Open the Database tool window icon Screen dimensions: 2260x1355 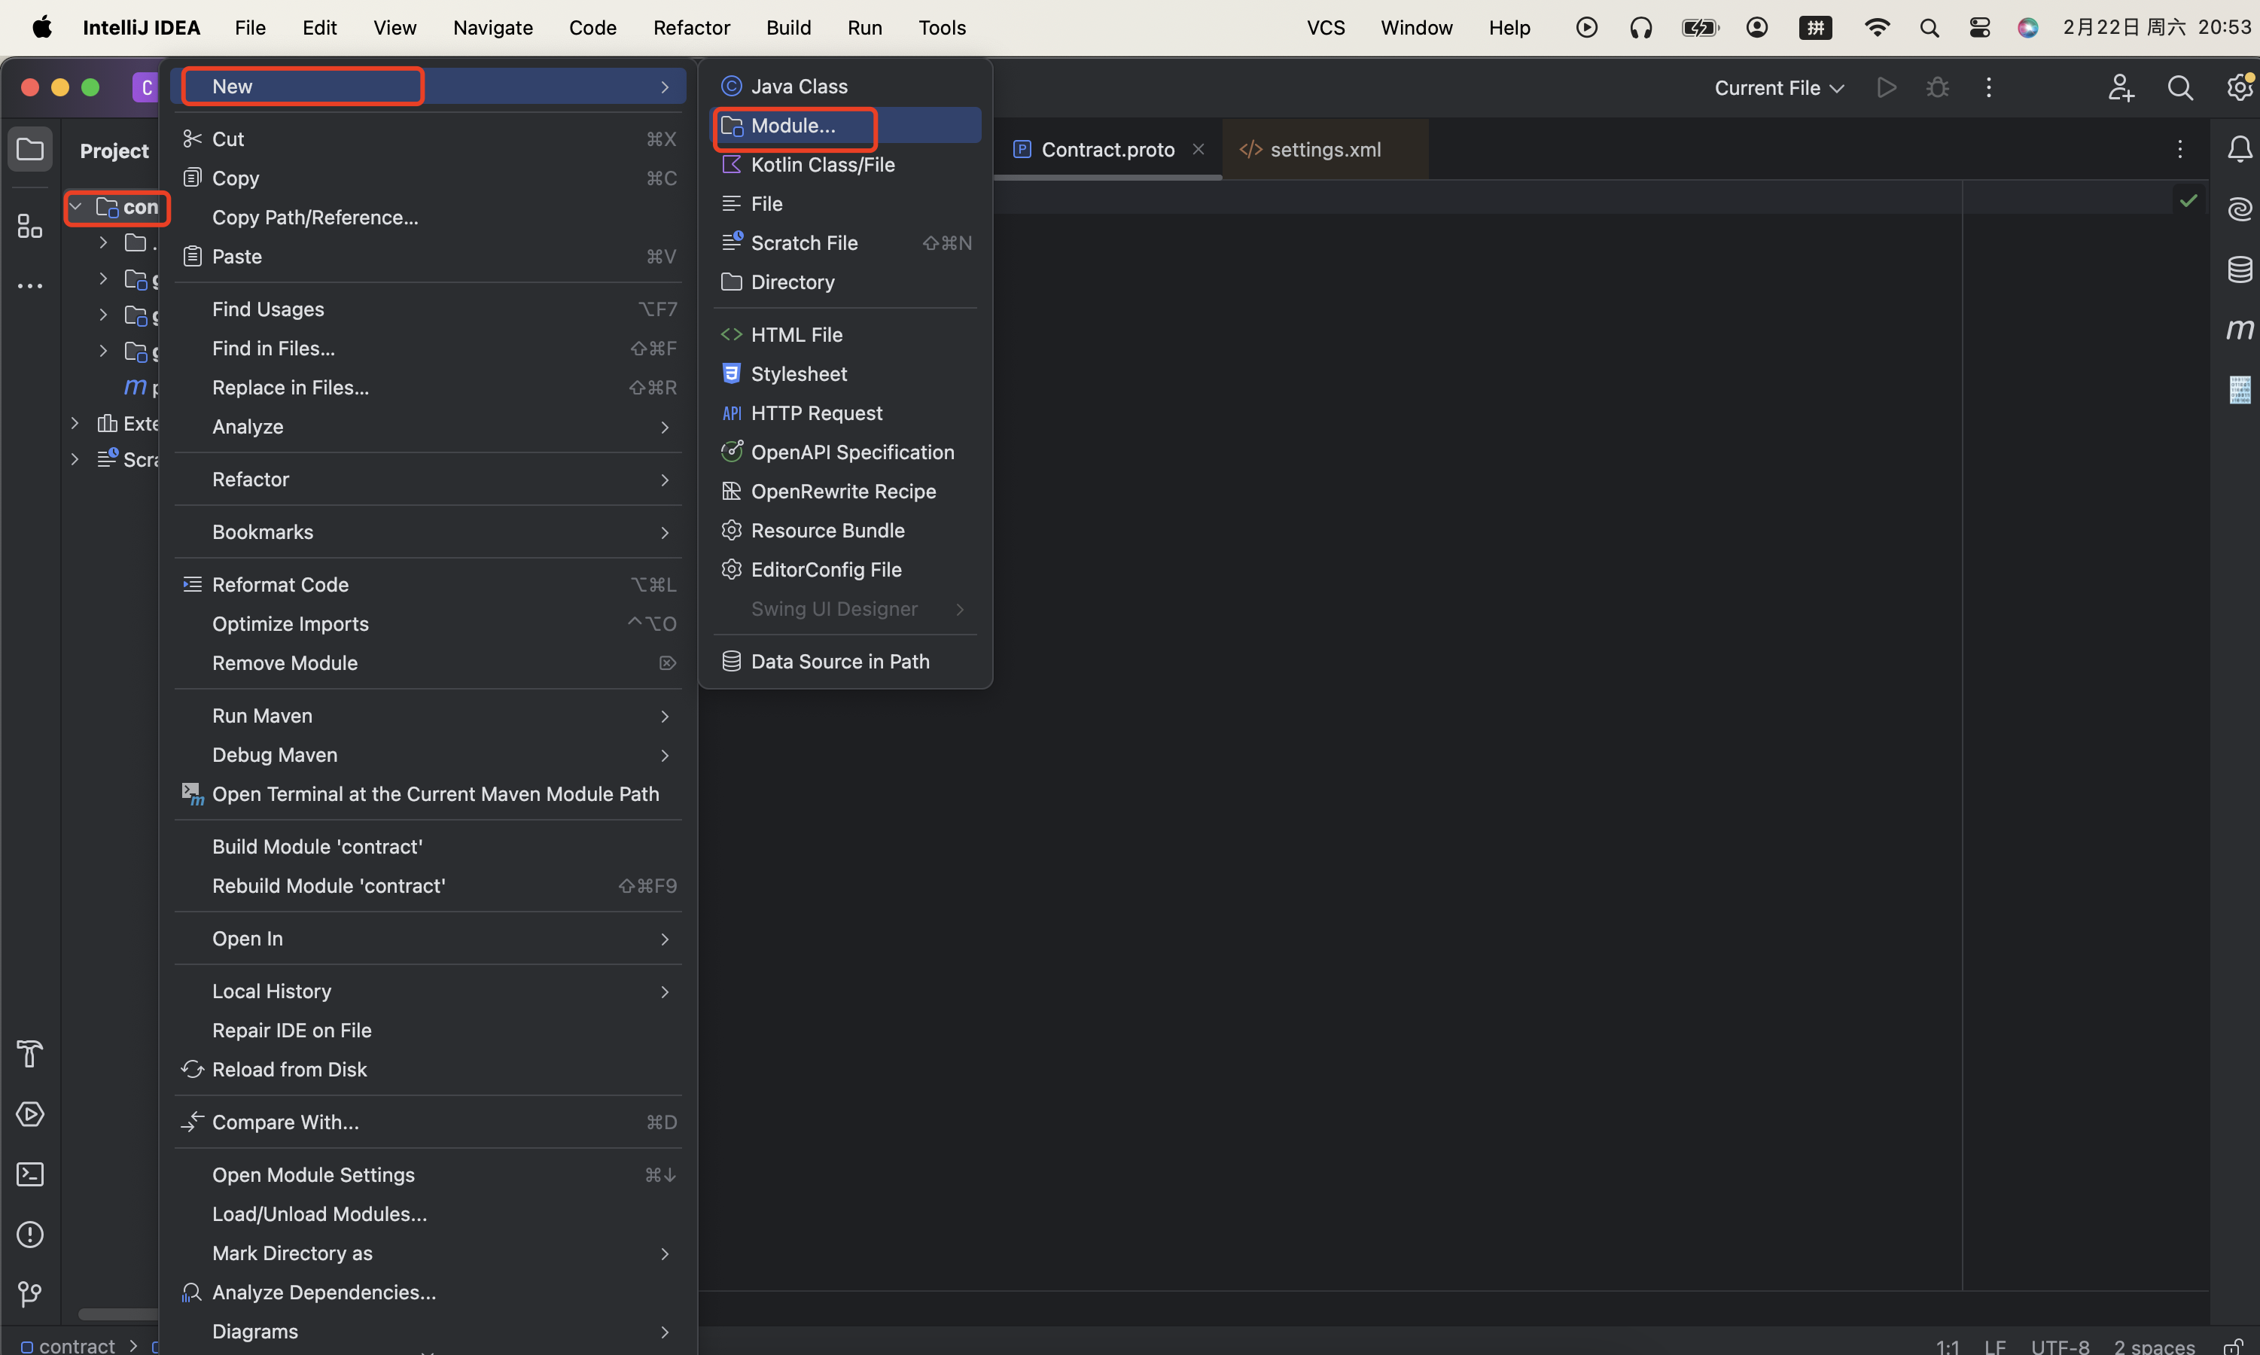click(2239, 269)
